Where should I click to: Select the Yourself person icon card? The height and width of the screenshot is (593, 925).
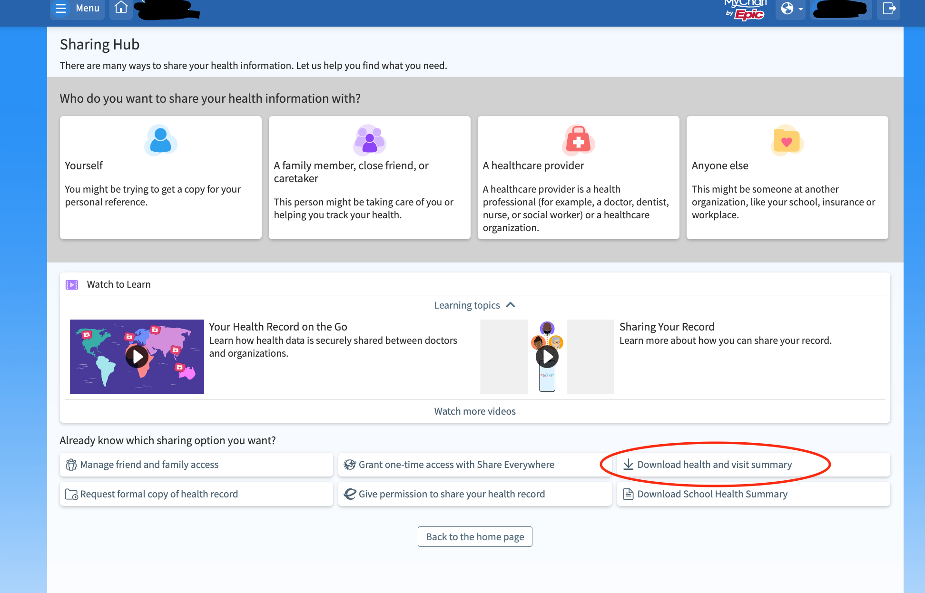click(x=160, y=140)
